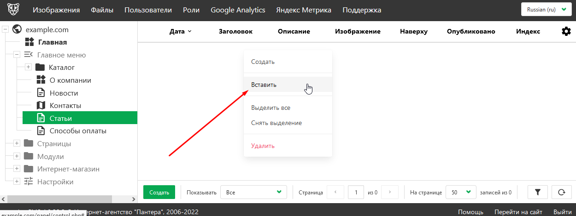The height and width of the screenshot is (216, 576).
Task: Choose Удалить in the context menu
Action: pyautogui.click(x=263, y=146)
